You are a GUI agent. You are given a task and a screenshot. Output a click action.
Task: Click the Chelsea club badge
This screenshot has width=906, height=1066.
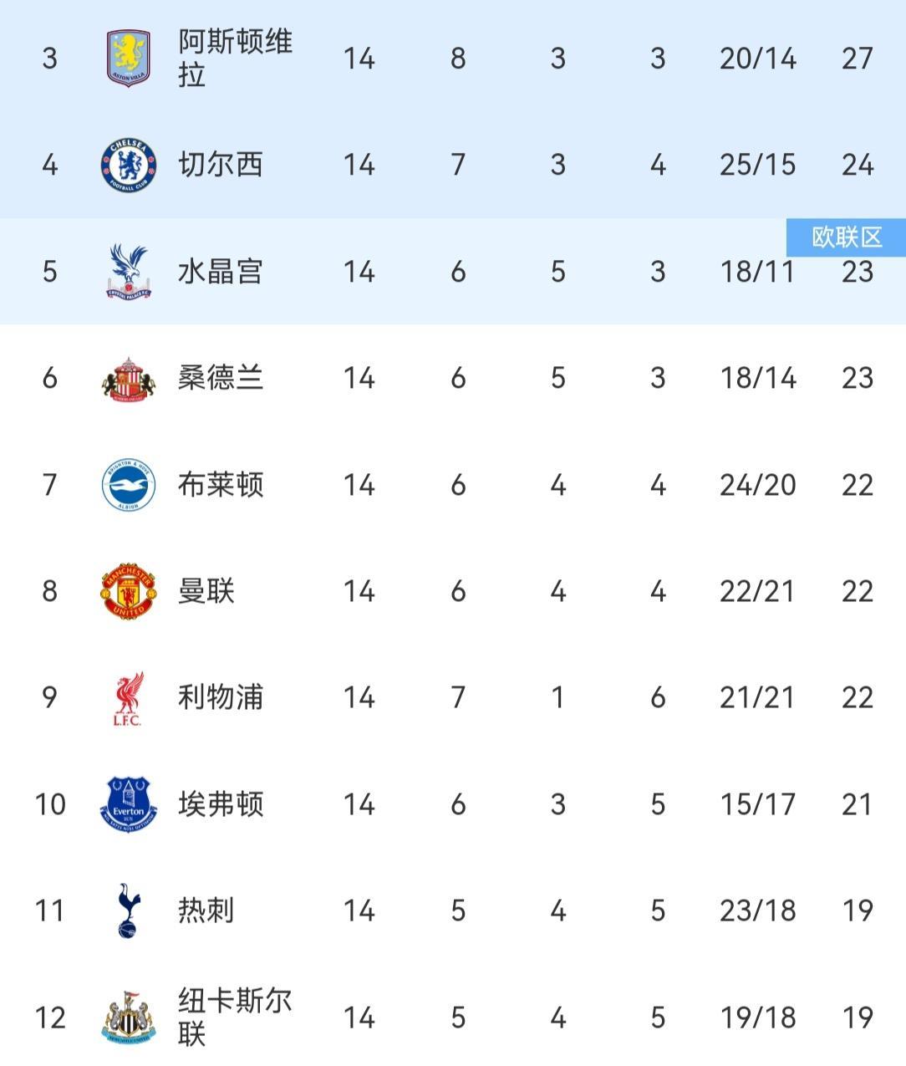pyautogui.click(x=128, y=165)
